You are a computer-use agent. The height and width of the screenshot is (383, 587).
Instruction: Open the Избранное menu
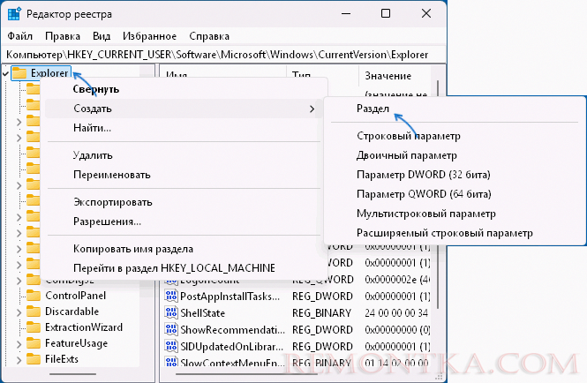pos(149,36)
